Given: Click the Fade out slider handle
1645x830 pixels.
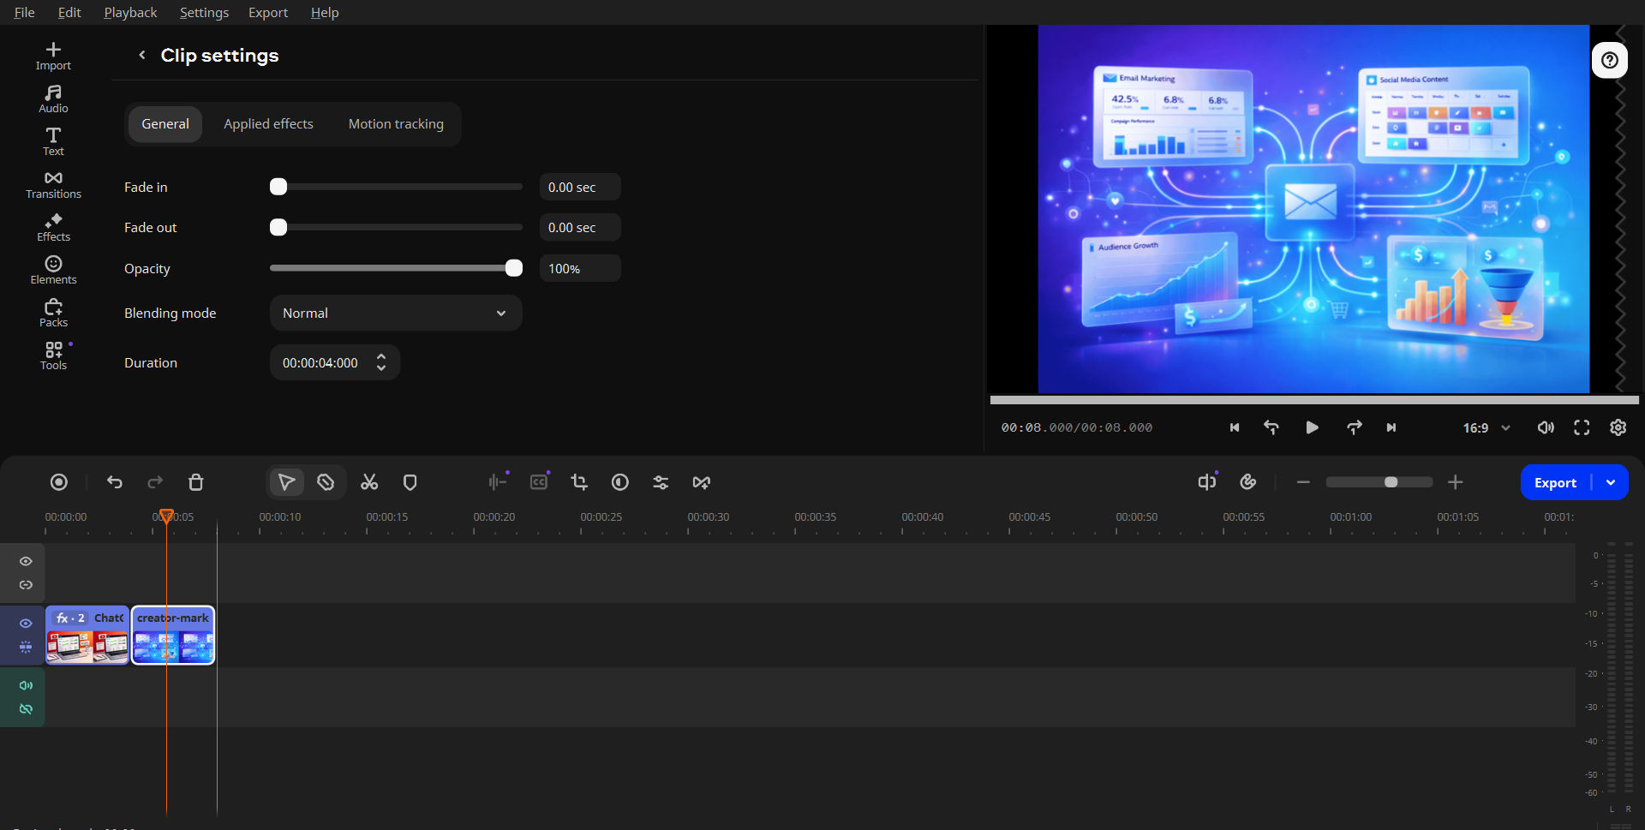Looking at the screenshot, I should coord(278,227).
